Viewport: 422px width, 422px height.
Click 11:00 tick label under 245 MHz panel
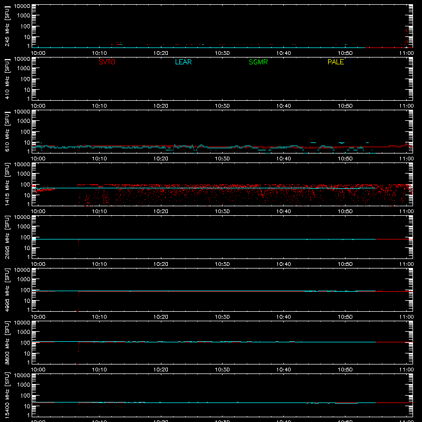406,53
